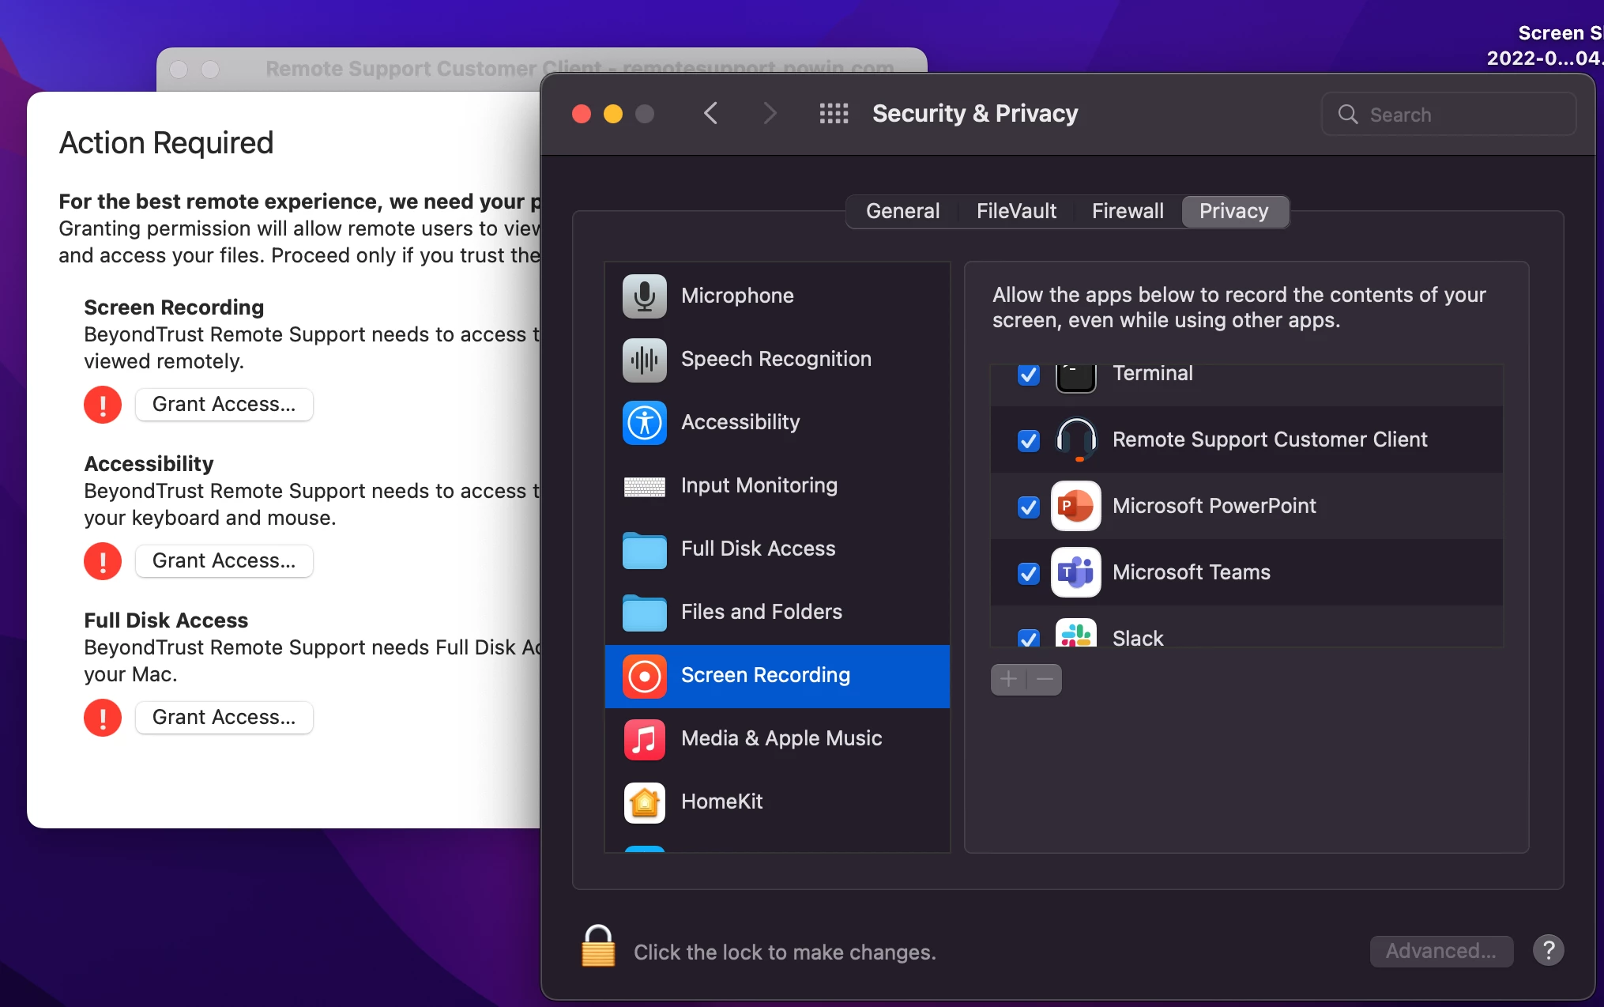
Task: Toggle Microsoft Teams checkbox
Action: point(1028,573)
